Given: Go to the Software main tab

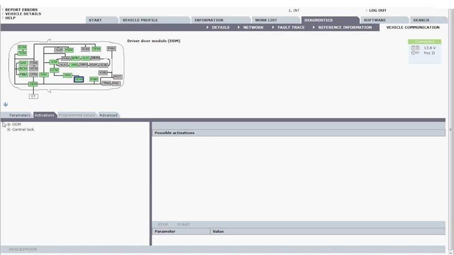Looking at the screenshot, I should point(375,20).
